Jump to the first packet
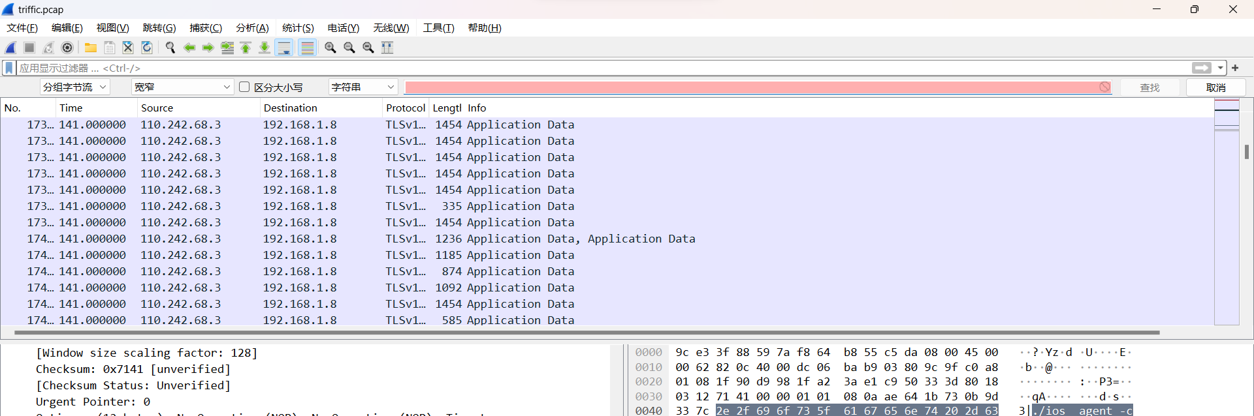 (x=246, y=48)
